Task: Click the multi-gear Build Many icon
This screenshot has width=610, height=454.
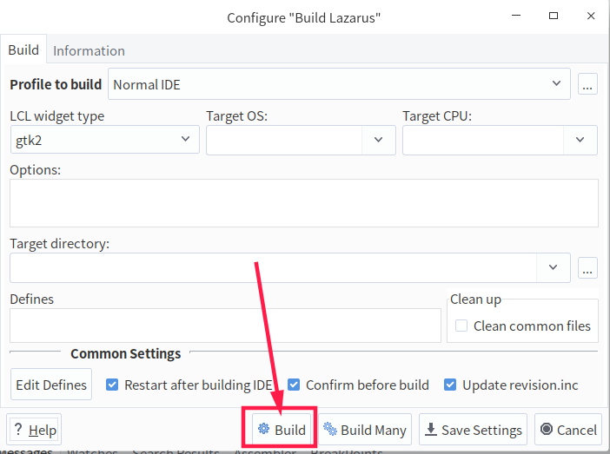Action: click(x=330, y=428)
